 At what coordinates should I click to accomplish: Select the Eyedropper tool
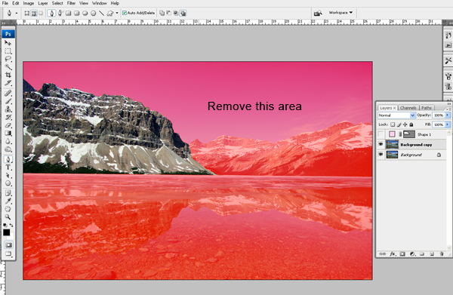pos(8,201)
